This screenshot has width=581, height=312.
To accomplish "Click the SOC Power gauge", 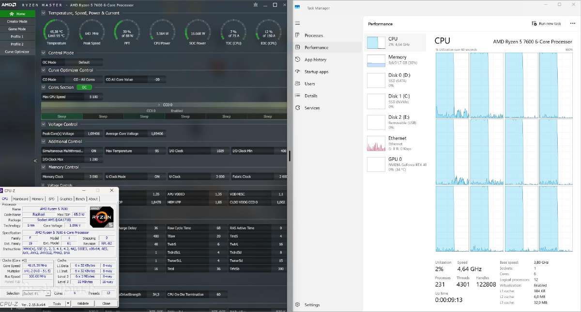I will [198, 32].
